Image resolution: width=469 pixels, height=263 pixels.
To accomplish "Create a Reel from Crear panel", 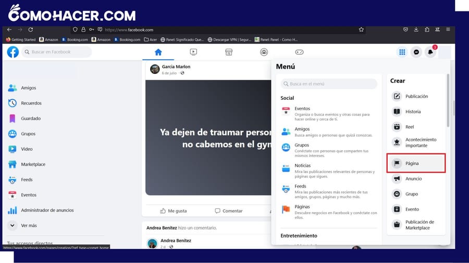I will [416, 127].
